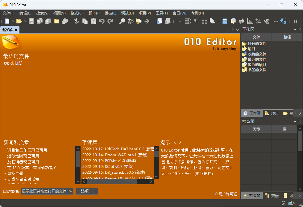Show the next tip with the arrow
Image resolution: width=303 pixels, height=207 pixels.
(180, 142)
